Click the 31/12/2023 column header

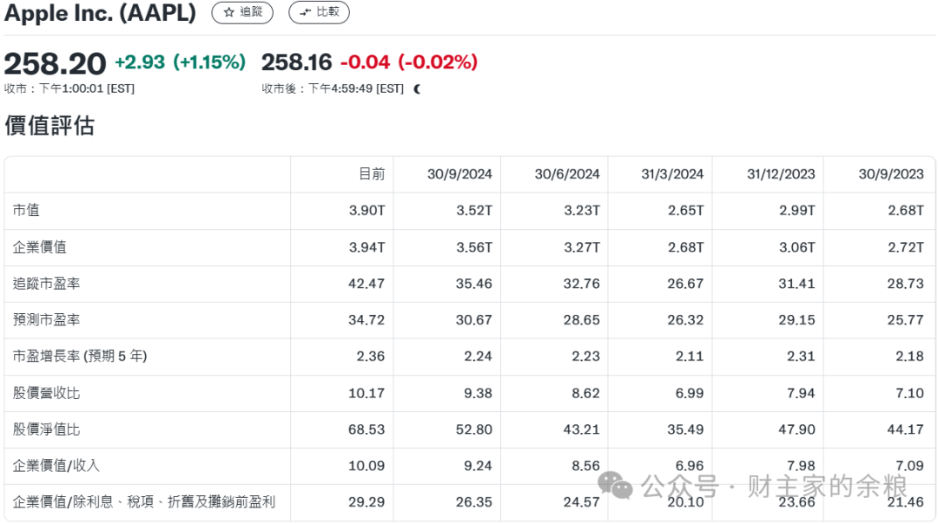tap(781, 174)
